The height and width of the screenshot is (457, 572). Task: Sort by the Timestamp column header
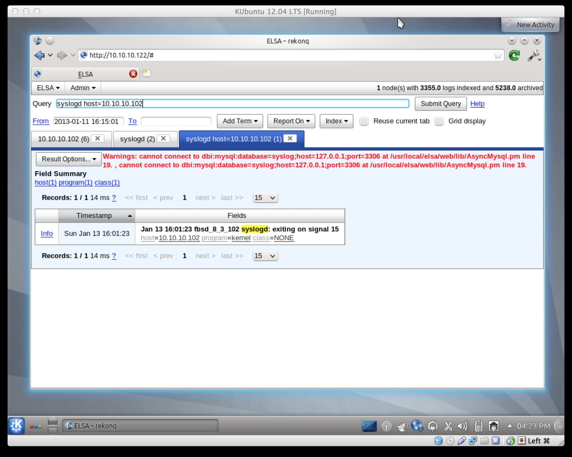pos(97,215)
